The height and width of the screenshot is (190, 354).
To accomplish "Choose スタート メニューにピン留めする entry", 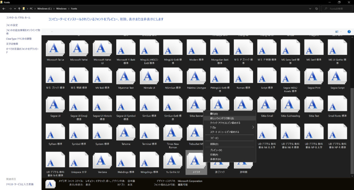I will point(230,132).
